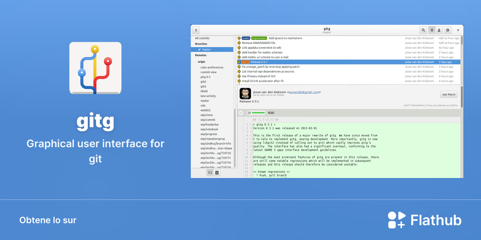Viewport: 481px width, 240px height.
Task: Select the wip/progress remote branch
Action: click(209, 134)
